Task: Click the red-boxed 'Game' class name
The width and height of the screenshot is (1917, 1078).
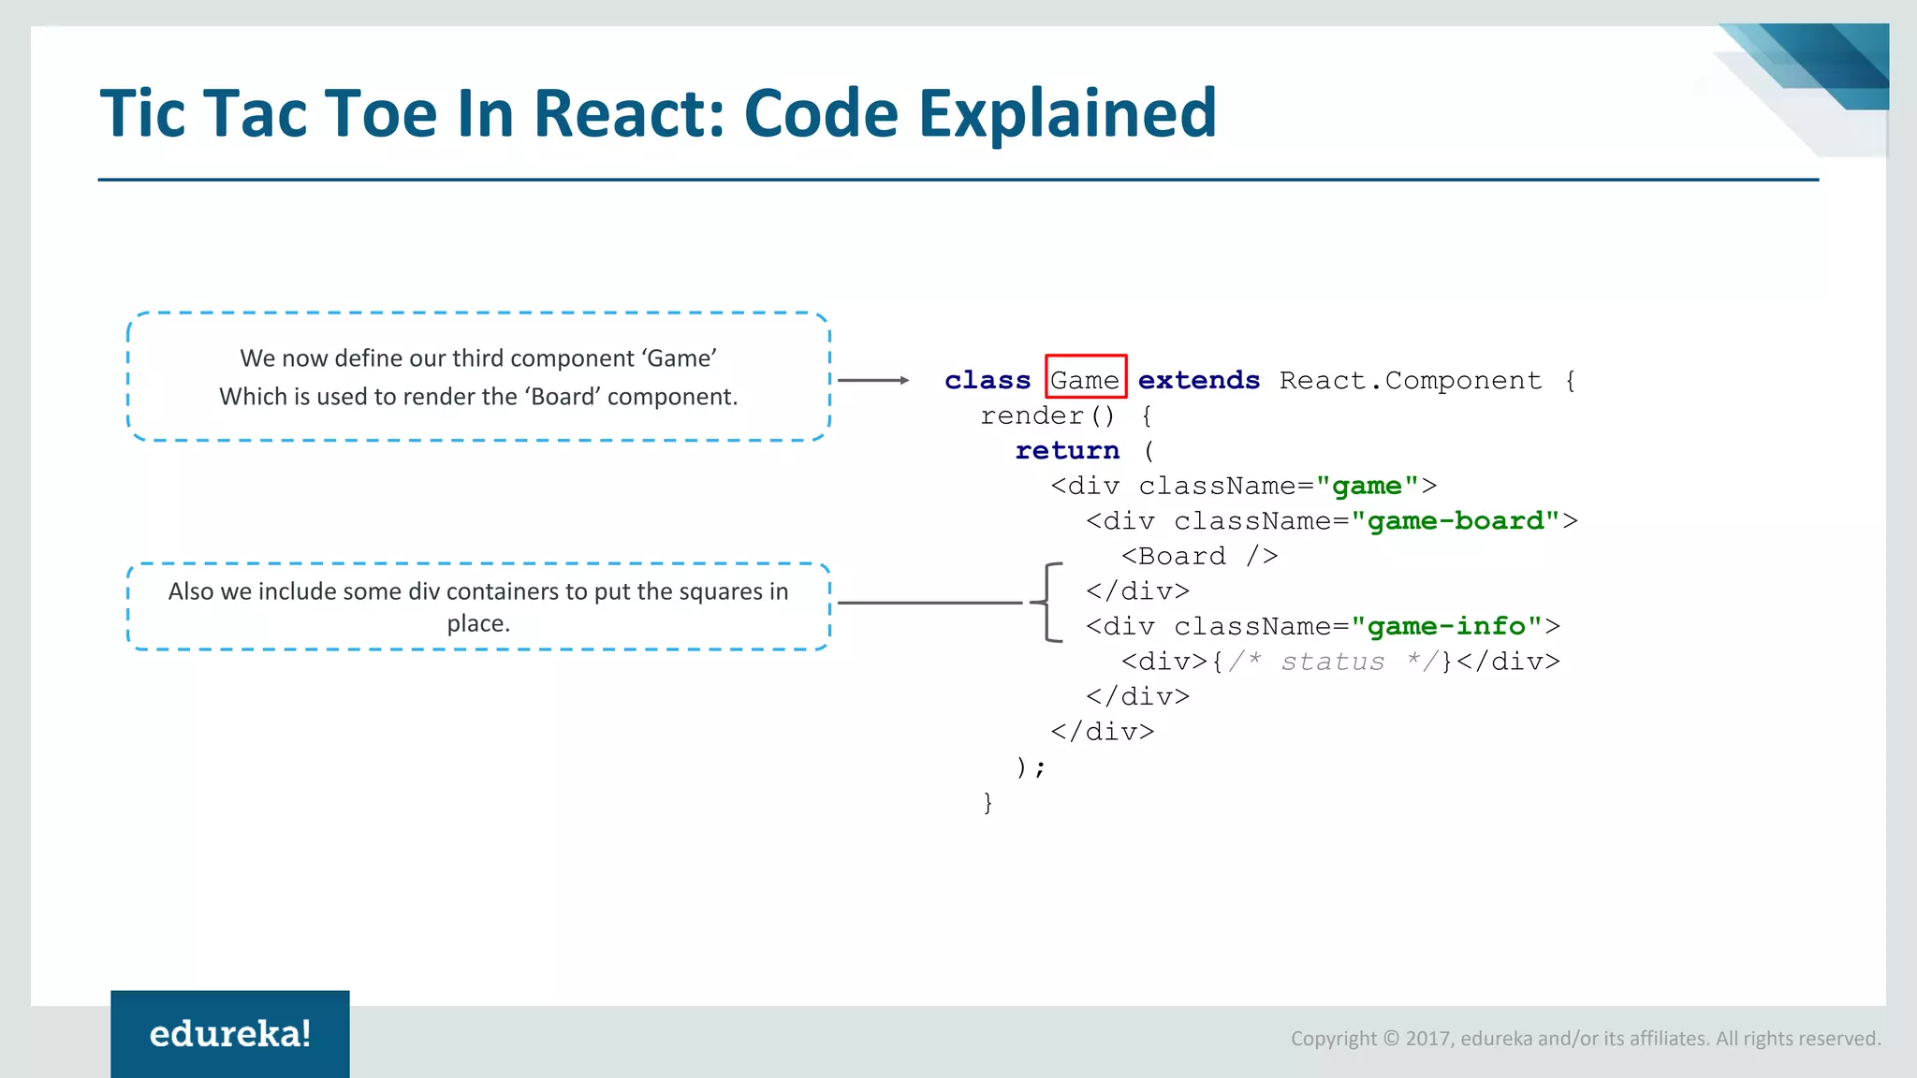Action: point(1085,380)
